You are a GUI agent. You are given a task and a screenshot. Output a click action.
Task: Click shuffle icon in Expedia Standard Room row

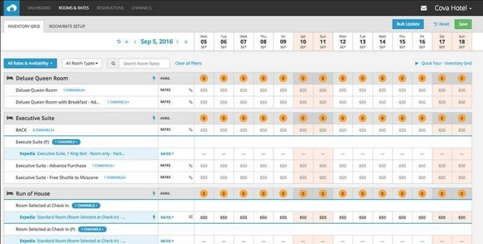click(x=190, y=217)
